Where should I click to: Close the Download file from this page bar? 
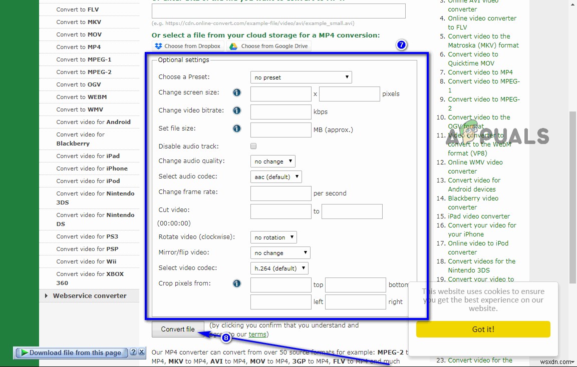[141, 352]
